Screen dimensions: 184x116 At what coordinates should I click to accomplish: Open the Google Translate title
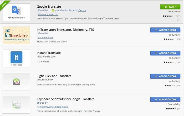point(49,7)
